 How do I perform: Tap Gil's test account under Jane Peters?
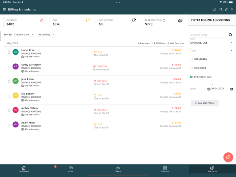(x=30, y=86)
